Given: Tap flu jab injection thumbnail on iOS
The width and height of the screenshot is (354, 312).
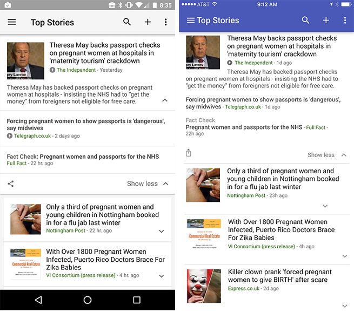Looking at the screenshot, I should point(203,185).
